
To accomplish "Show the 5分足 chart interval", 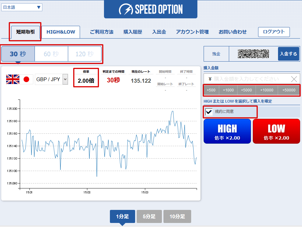I will 149,216.
